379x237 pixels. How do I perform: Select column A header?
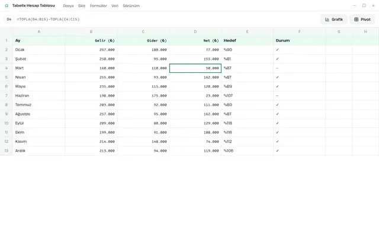click(x=39, y=31)
